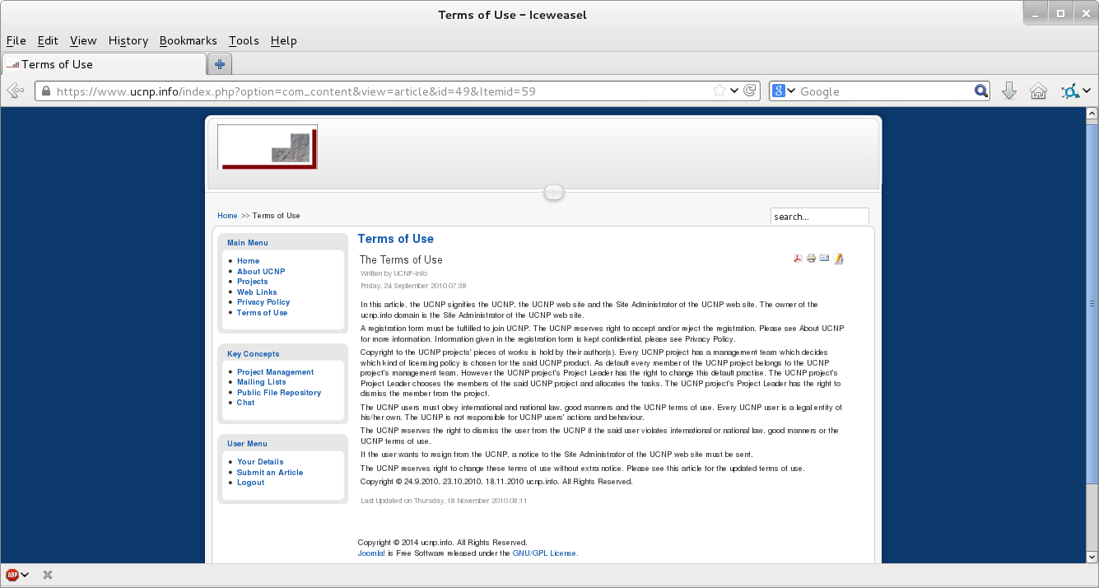Open the Adblock Plus dropdown arrow
Viewport: 1099px width, 588px height.
(x=26, y=575)
